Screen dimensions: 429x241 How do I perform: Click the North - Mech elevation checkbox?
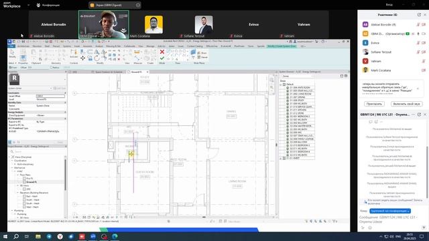click(24, 200)
